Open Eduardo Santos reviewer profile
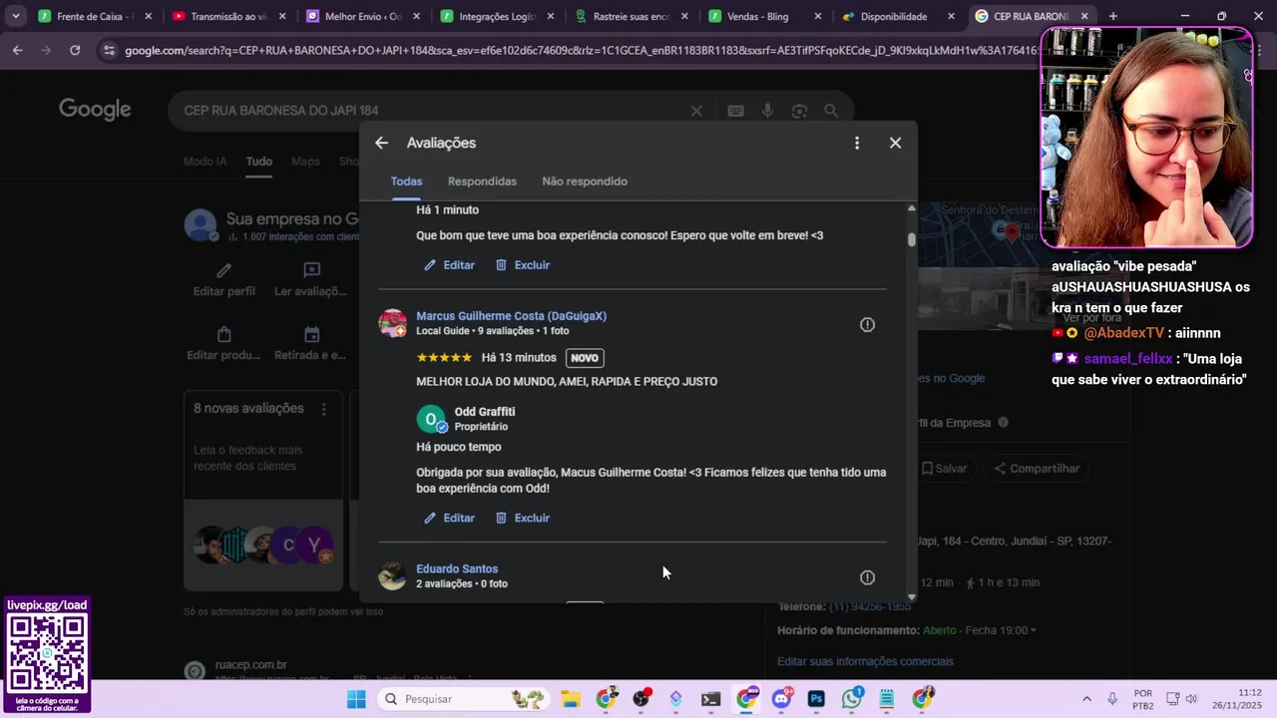Screen dimensions: 1277x718 [x=457, y=569]
